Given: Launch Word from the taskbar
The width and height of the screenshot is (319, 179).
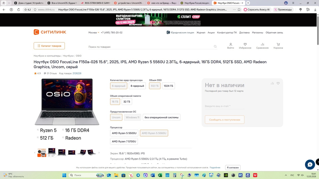Looking at the screenshot, I should pyautogui.click(x=153, y=175).
